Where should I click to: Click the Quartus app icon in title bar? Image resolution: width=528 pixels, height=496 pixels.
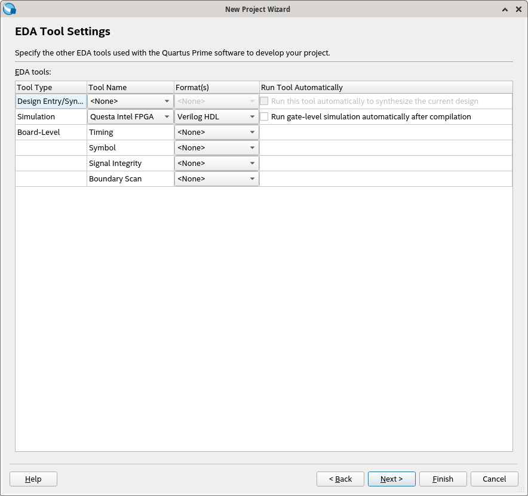point(9,9)
